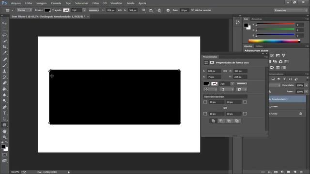The image size is (310, 174).
Task: Toggle corner radius link in Properties panel
Action: point(225,108)
